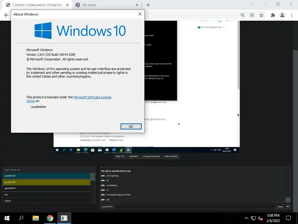298x224 pixels.
Task: Click the users list scrollbar thumb
Action: (93, 177)
